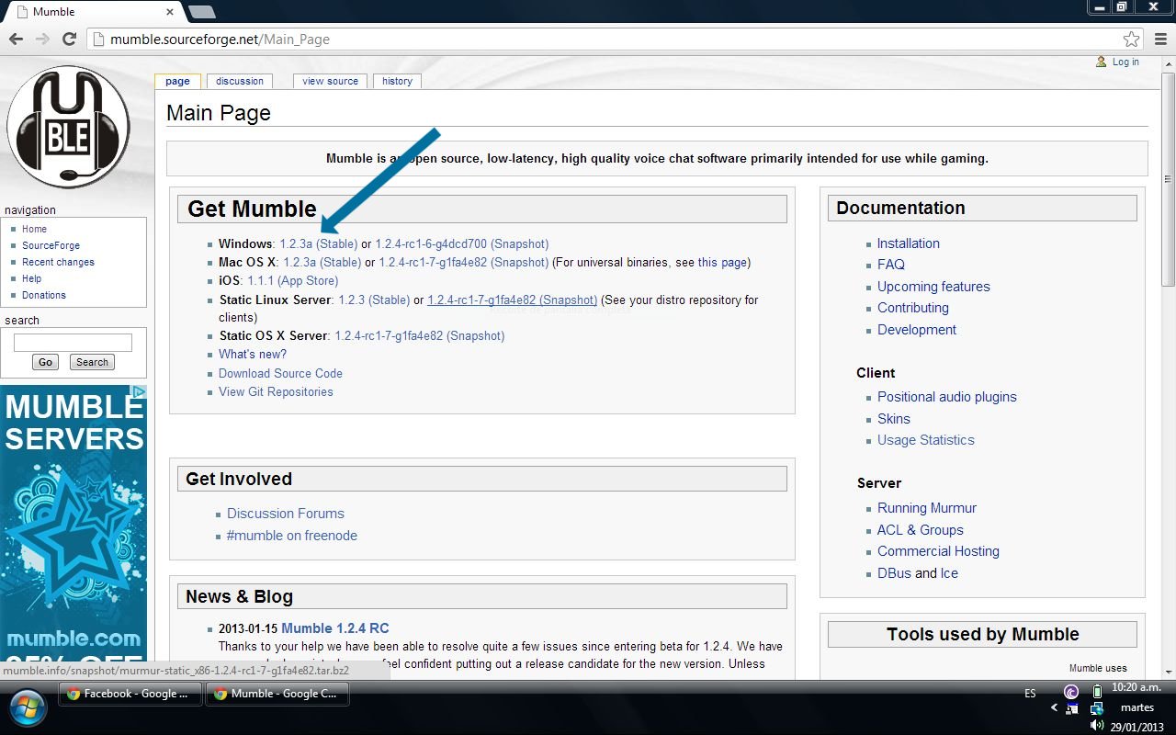The width and height of the screenshot is (1176, 735).
Task: Open the Ice link
Action: pos(949,573)
